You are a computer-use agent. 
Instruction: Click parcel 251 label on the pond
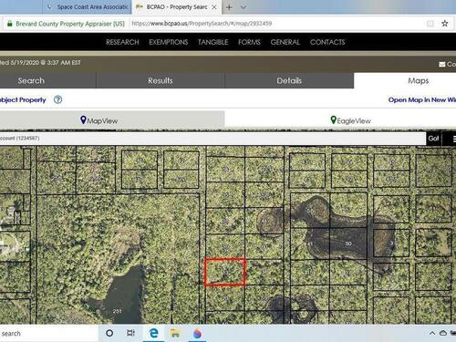[x=118, y=311]
